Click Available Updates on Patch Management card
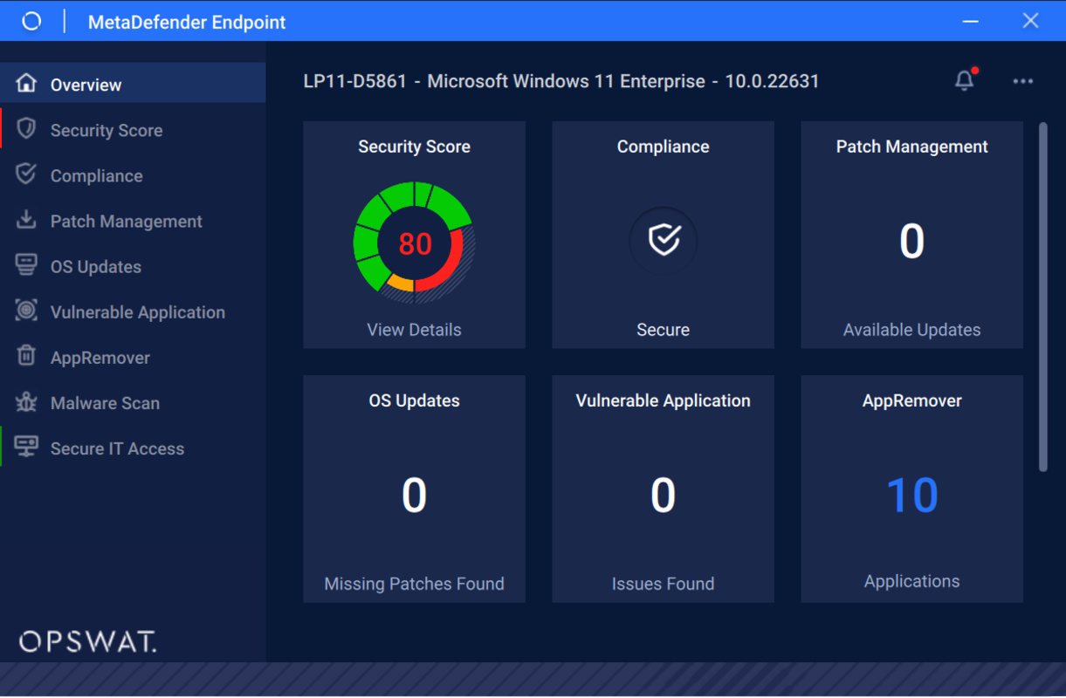 tap(911, 329)
